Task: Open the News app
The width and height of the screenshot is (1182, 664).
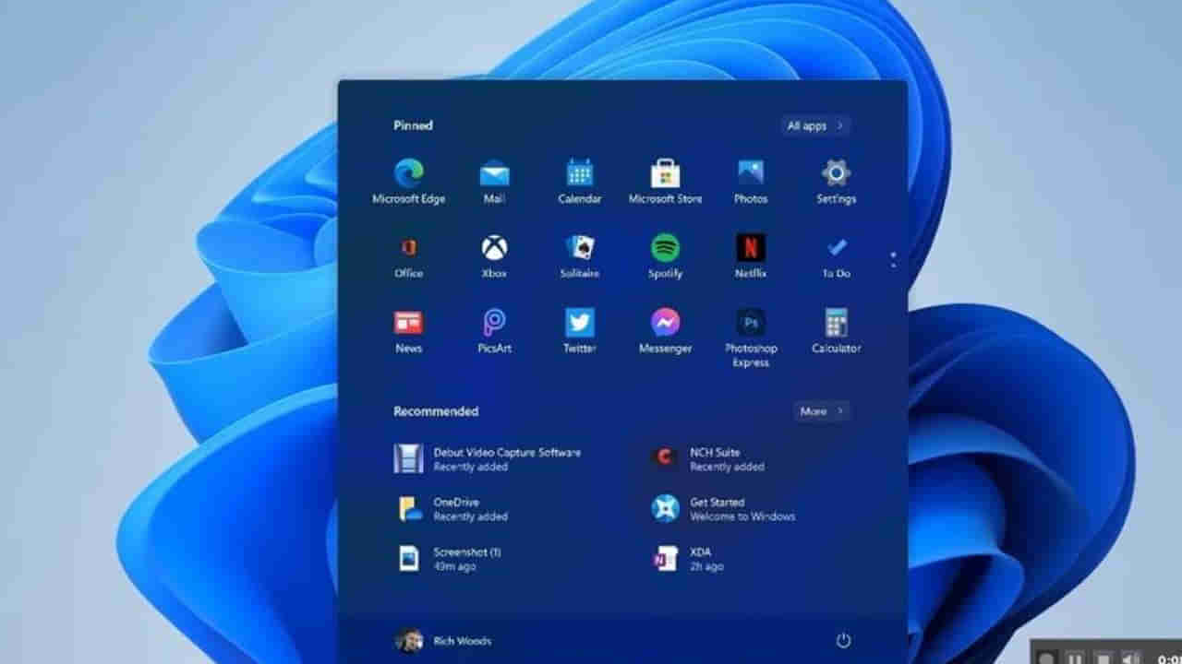Action: (x=408, y=331)
